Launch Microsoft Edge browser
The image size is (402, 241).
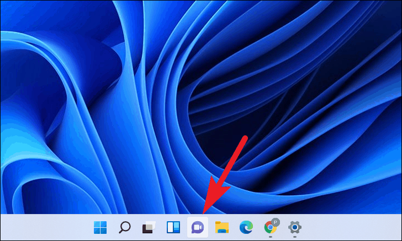[x=246, y=227]
